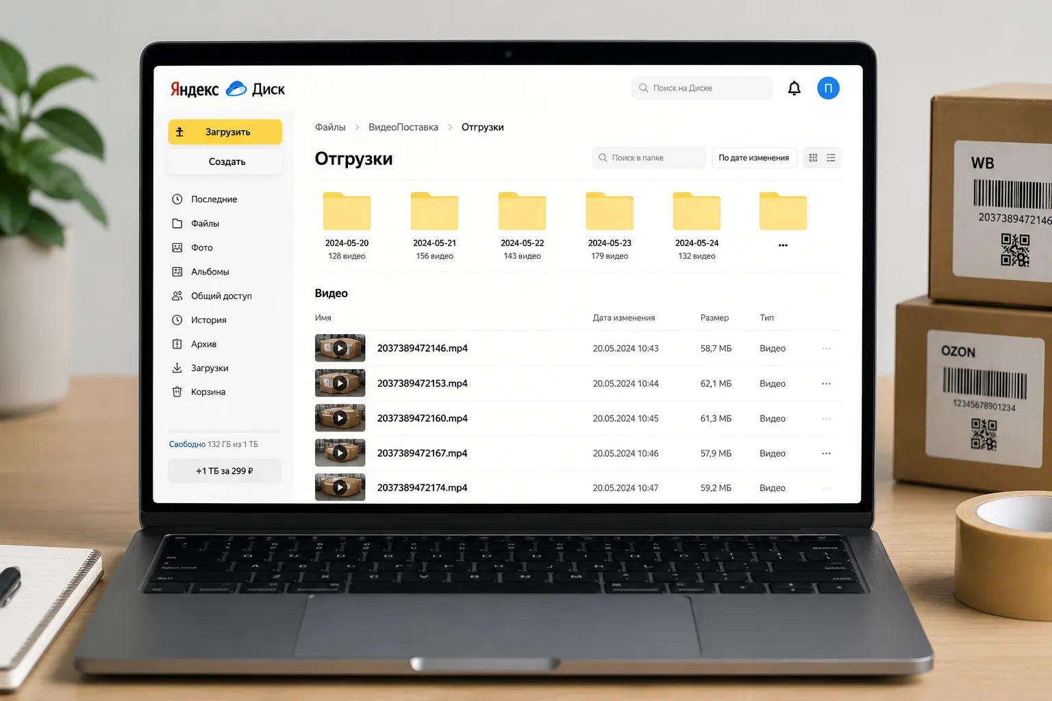Play thumbnail of 2037389472160.mp4
The height and width of the screenshot is (701, 1052).
pos(340,418)
